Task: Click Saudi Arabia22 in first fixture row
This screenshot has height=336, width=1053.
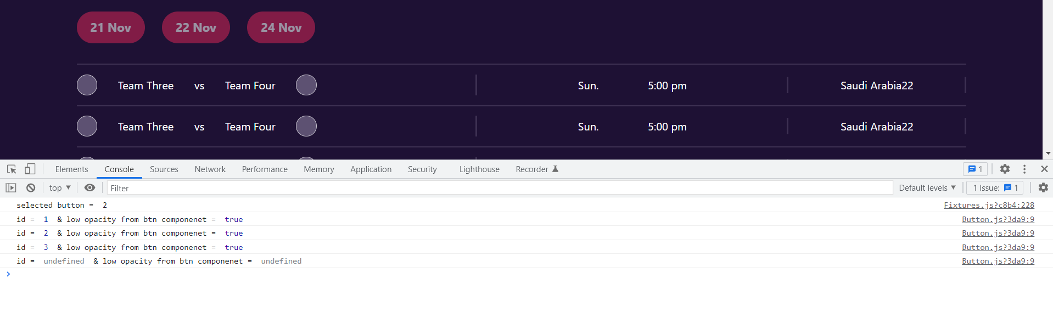Action: click(877, 86)
